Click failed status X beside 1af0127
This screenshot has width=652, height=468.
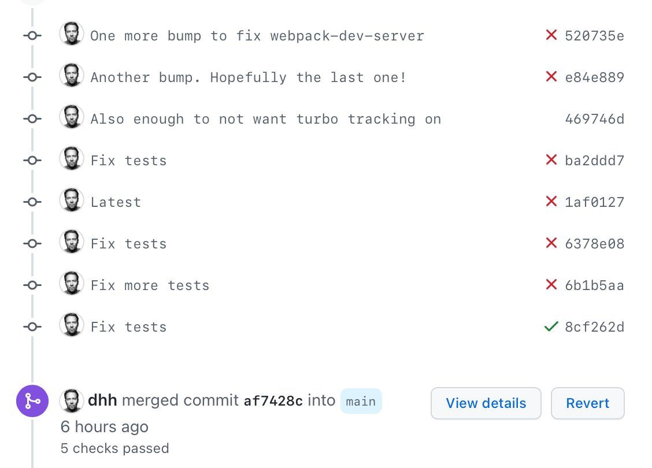coord(551,202)
